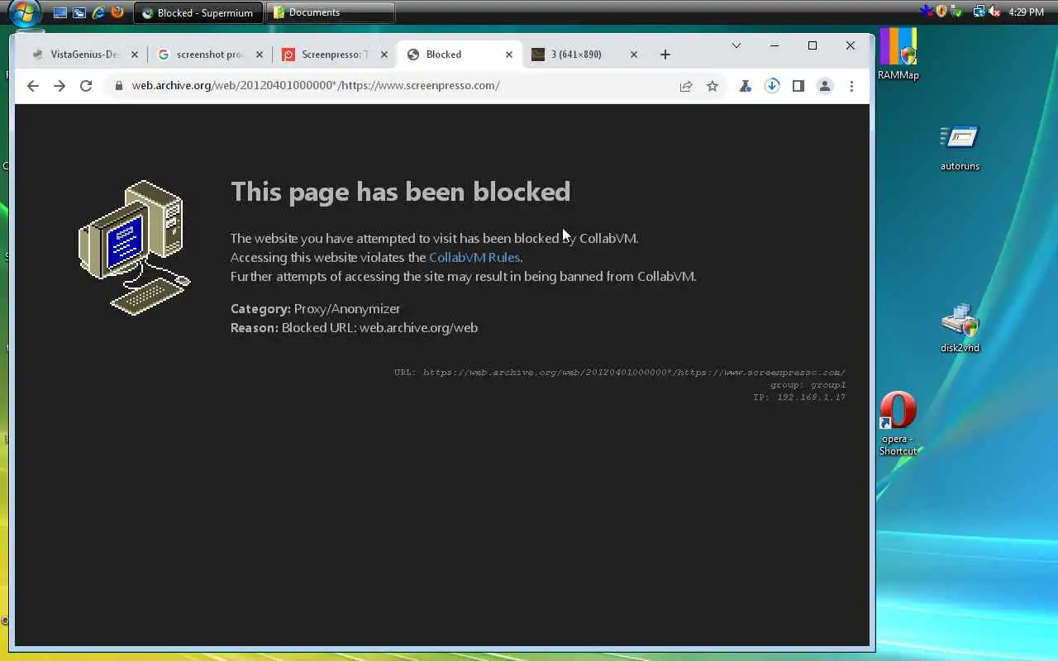View site security lock info

(119, 86)
